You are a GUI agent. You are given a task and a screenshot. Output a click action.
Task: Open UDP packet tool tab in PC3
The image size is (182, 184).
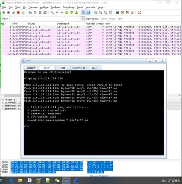(79, 68)
